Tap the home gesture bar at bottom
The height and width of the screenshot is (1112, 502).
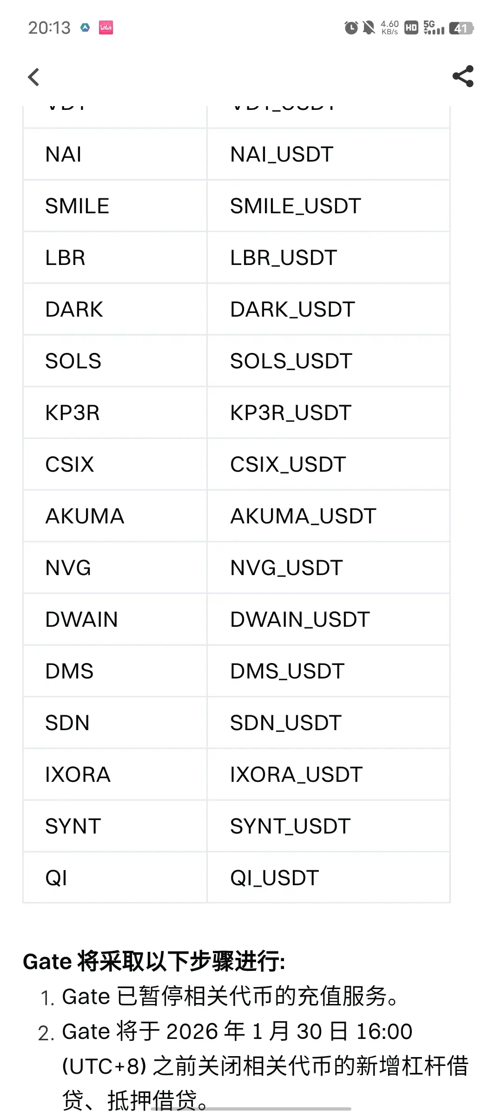pos(251,1109)
